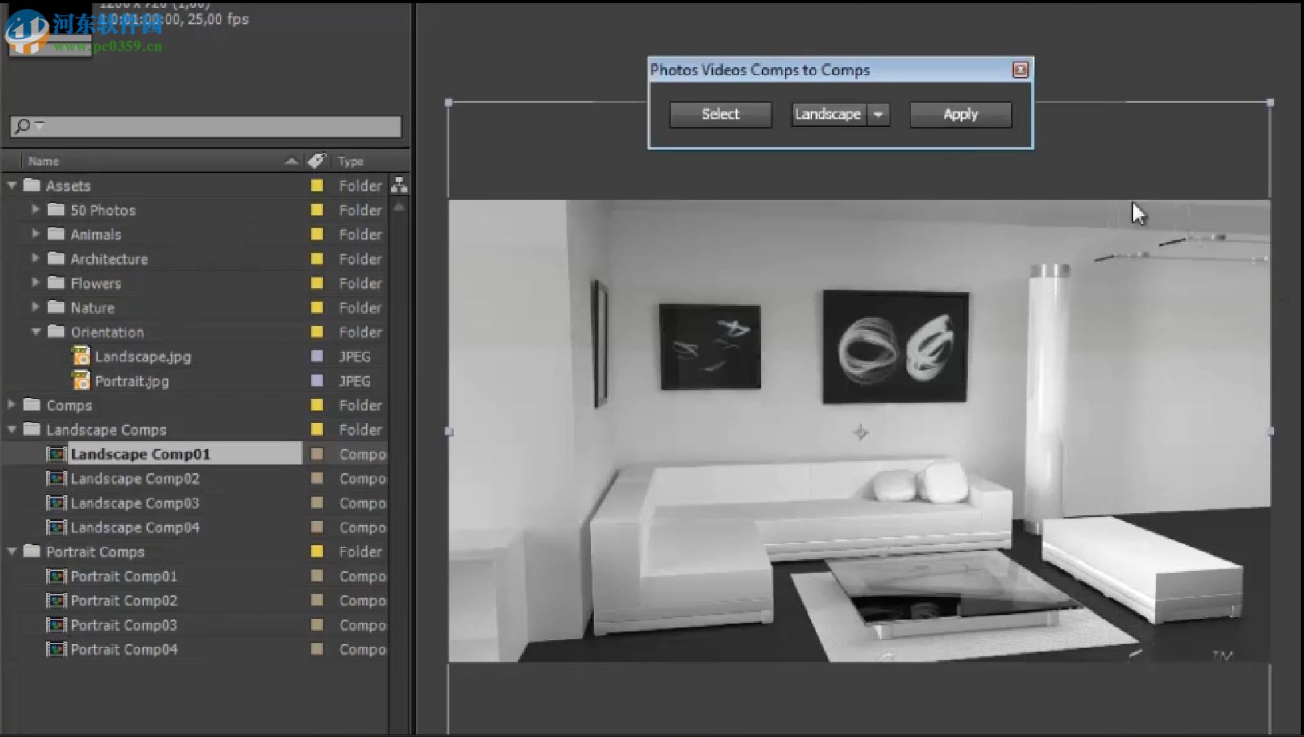The height and width of the screenshot is (737, 1304).
Task: Open the Landscape orientation dropdown
Action: point(878,115)
